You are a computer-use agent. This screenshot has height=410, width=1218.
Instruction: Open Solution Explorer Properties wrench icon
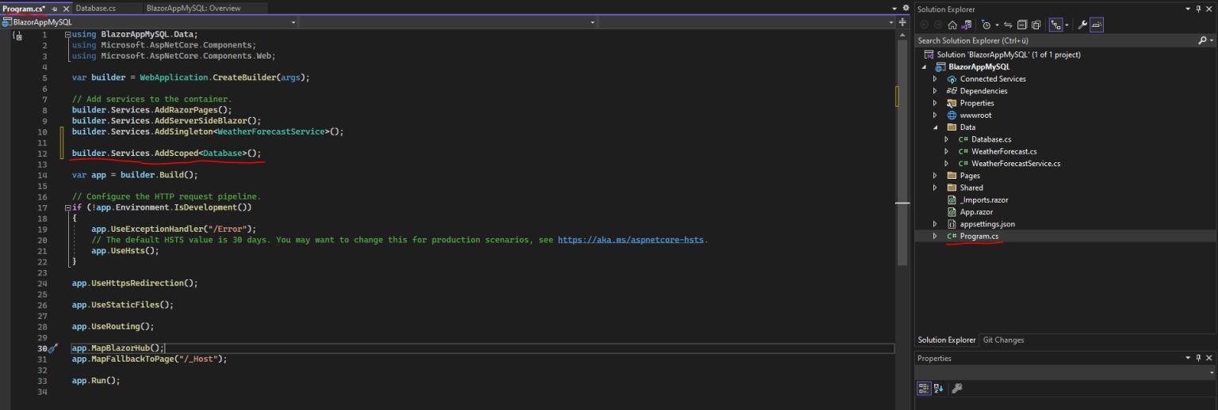click(1081, 25)
